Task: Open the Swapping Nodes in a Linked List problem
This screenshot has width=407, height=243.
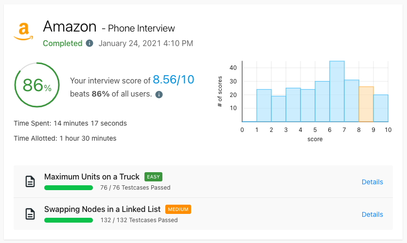Action: pyautogui.click(x=102, y=210)
